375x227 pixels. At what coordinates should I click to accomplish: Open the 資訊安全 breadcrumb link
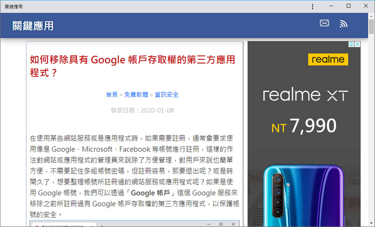coord(166,94)
